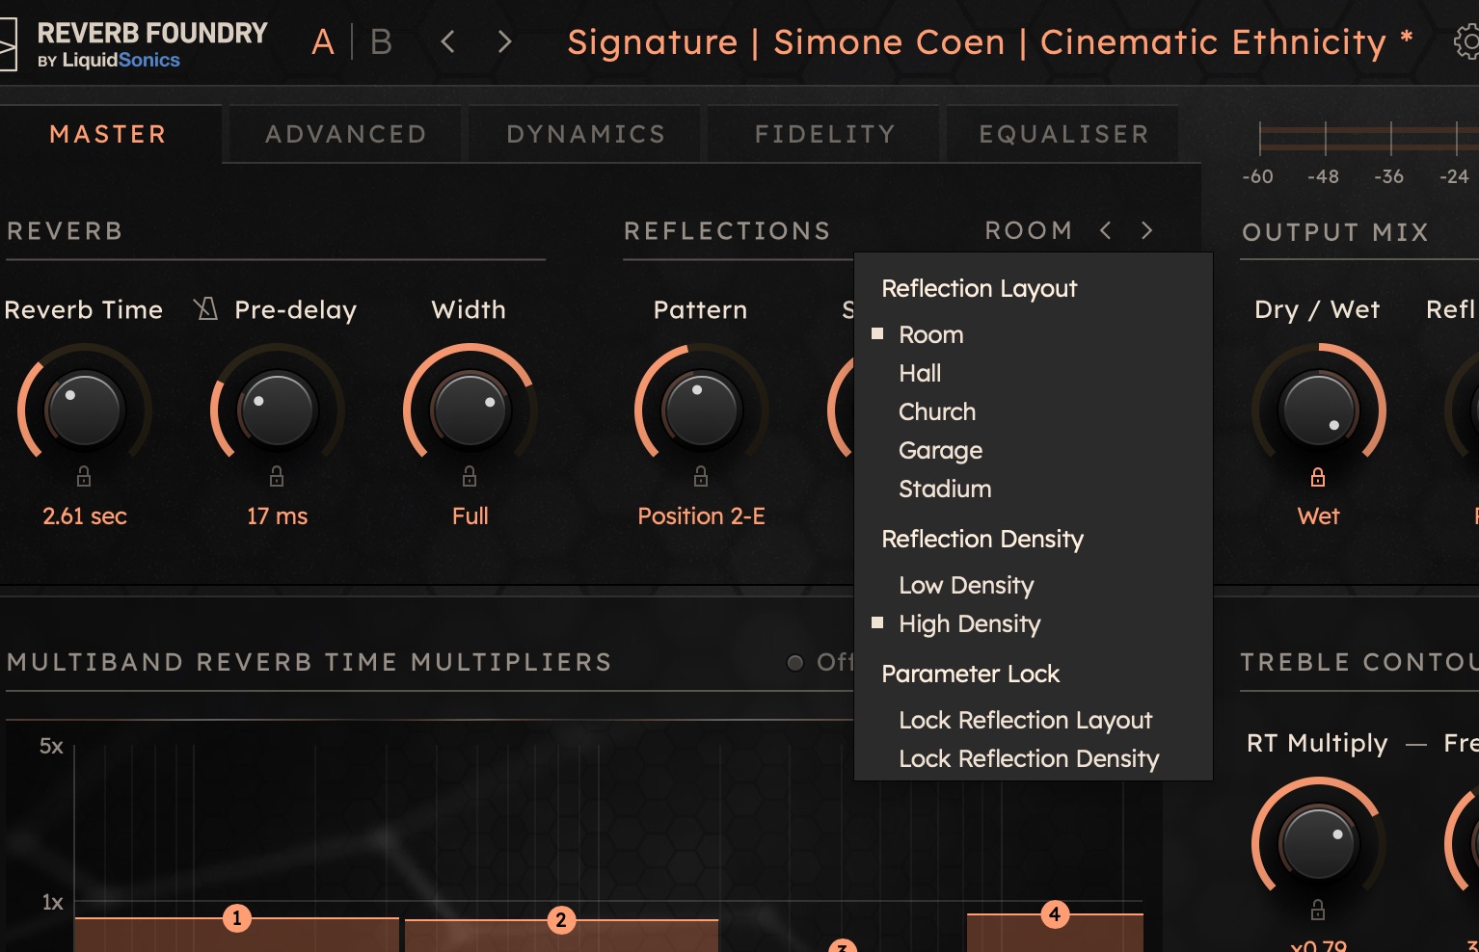Choose Hall reflection layout

920,374
